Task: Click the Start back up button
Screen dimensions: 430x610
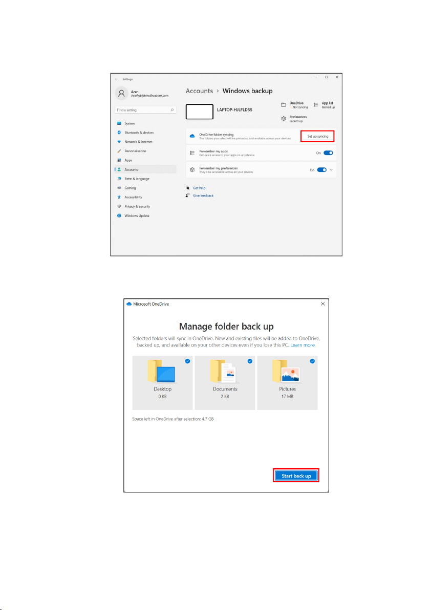Action: click(296, 476)
